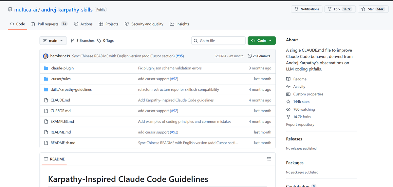Screen dimensions: 393x187
Task: Open the README outline list icon
Action: [x=269, y=159]
